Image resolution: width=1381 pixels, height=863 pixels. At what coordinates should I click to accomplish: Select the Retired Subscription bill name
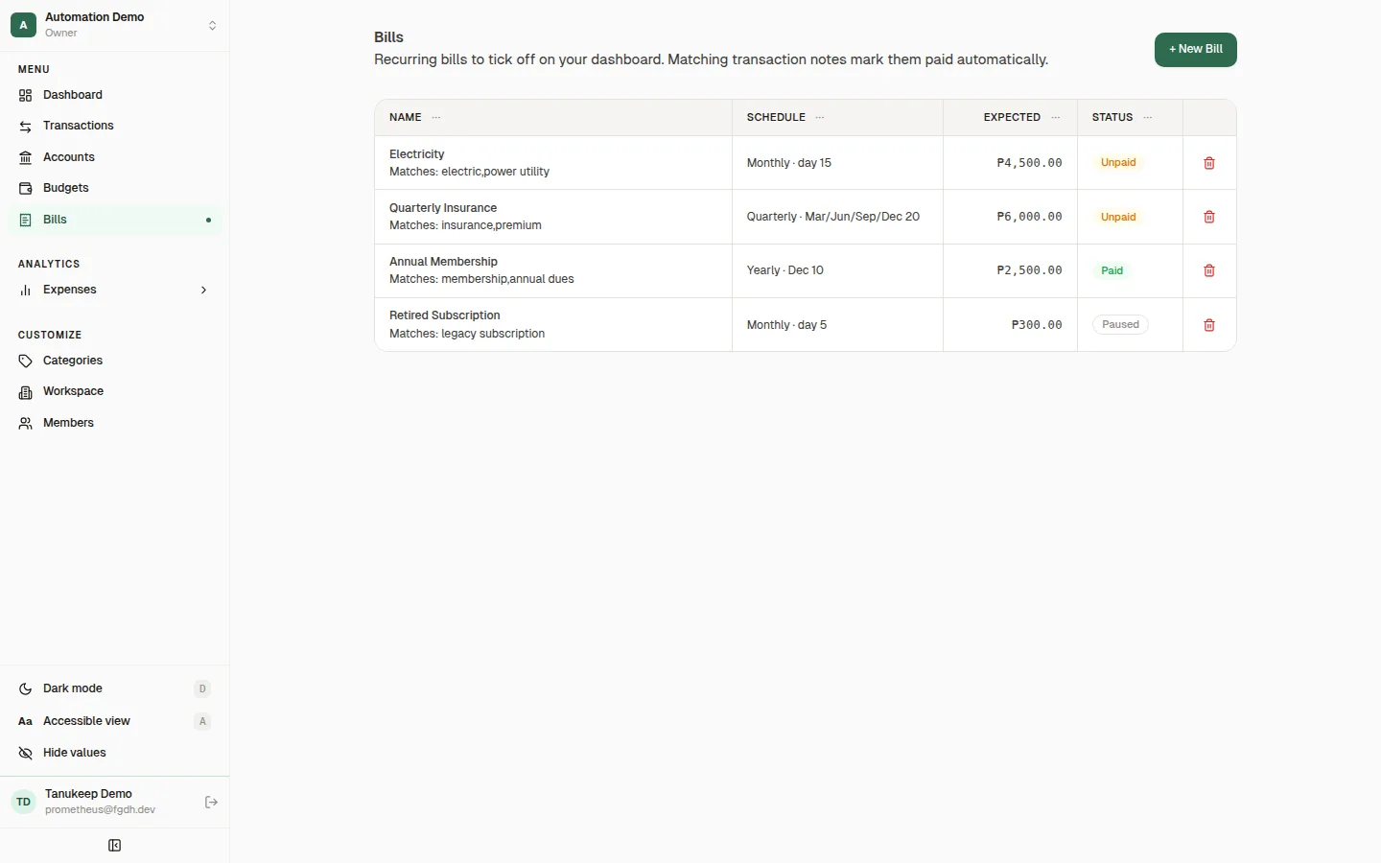pyautogui.click(x=445, y=315)
